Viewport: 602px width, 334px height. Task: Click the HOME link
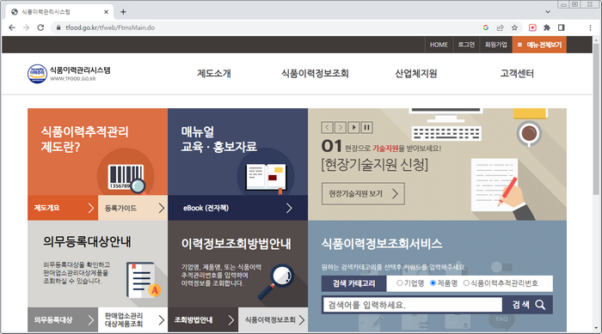coord(439,45)
